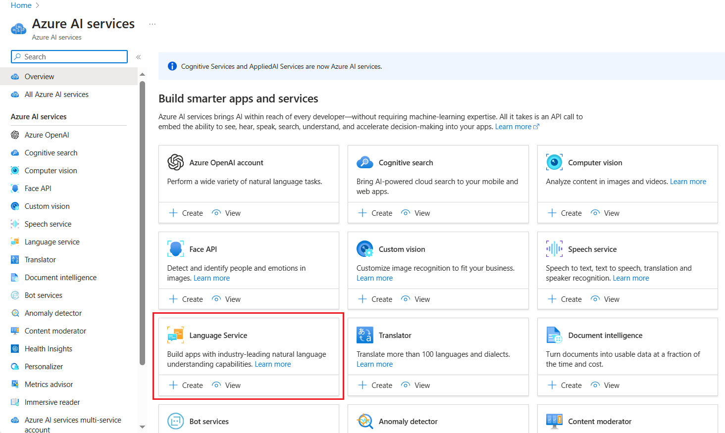Open All Azure AI services

[56, 94]
